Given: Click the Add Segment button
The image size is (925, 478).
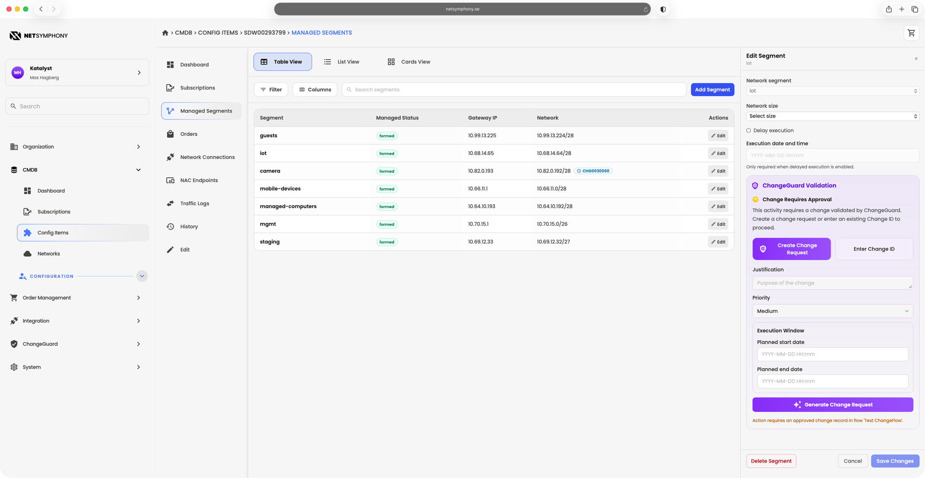Looking at the screenshot, I should 713,90.
